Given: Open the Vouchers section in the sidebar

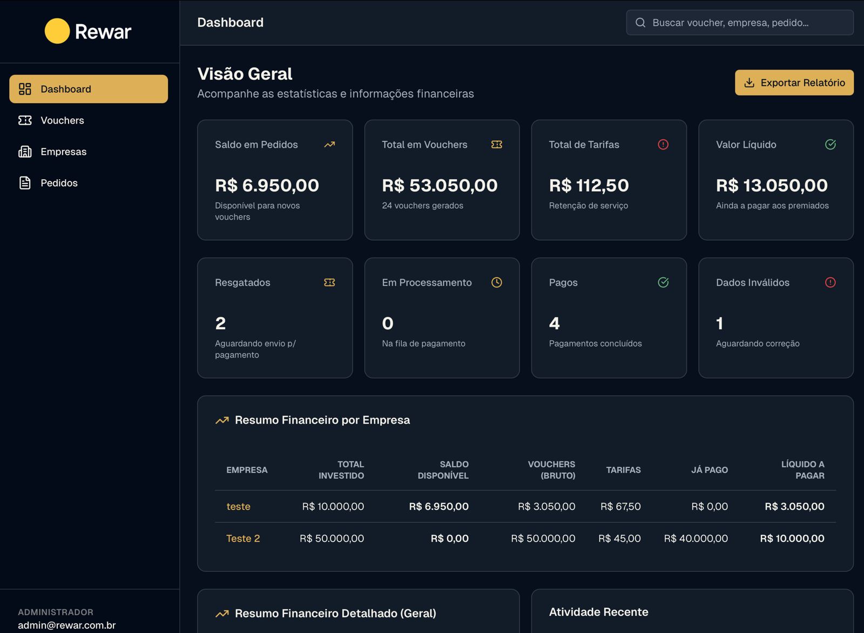Looking at the screenshot, I should 62,120.
